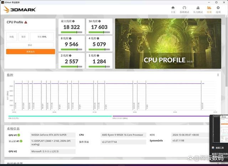Click the green check next to GPU #1
The image size is (228, 166).
[x=19, y=135]
